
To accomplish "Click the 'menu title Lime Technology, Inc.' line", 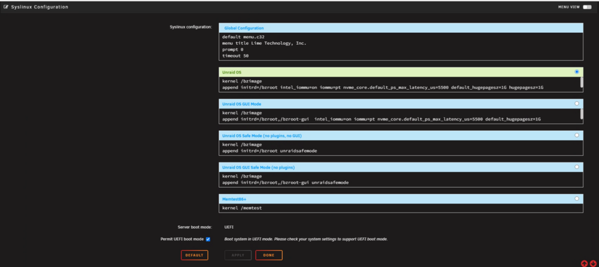I will click(264, 44).
